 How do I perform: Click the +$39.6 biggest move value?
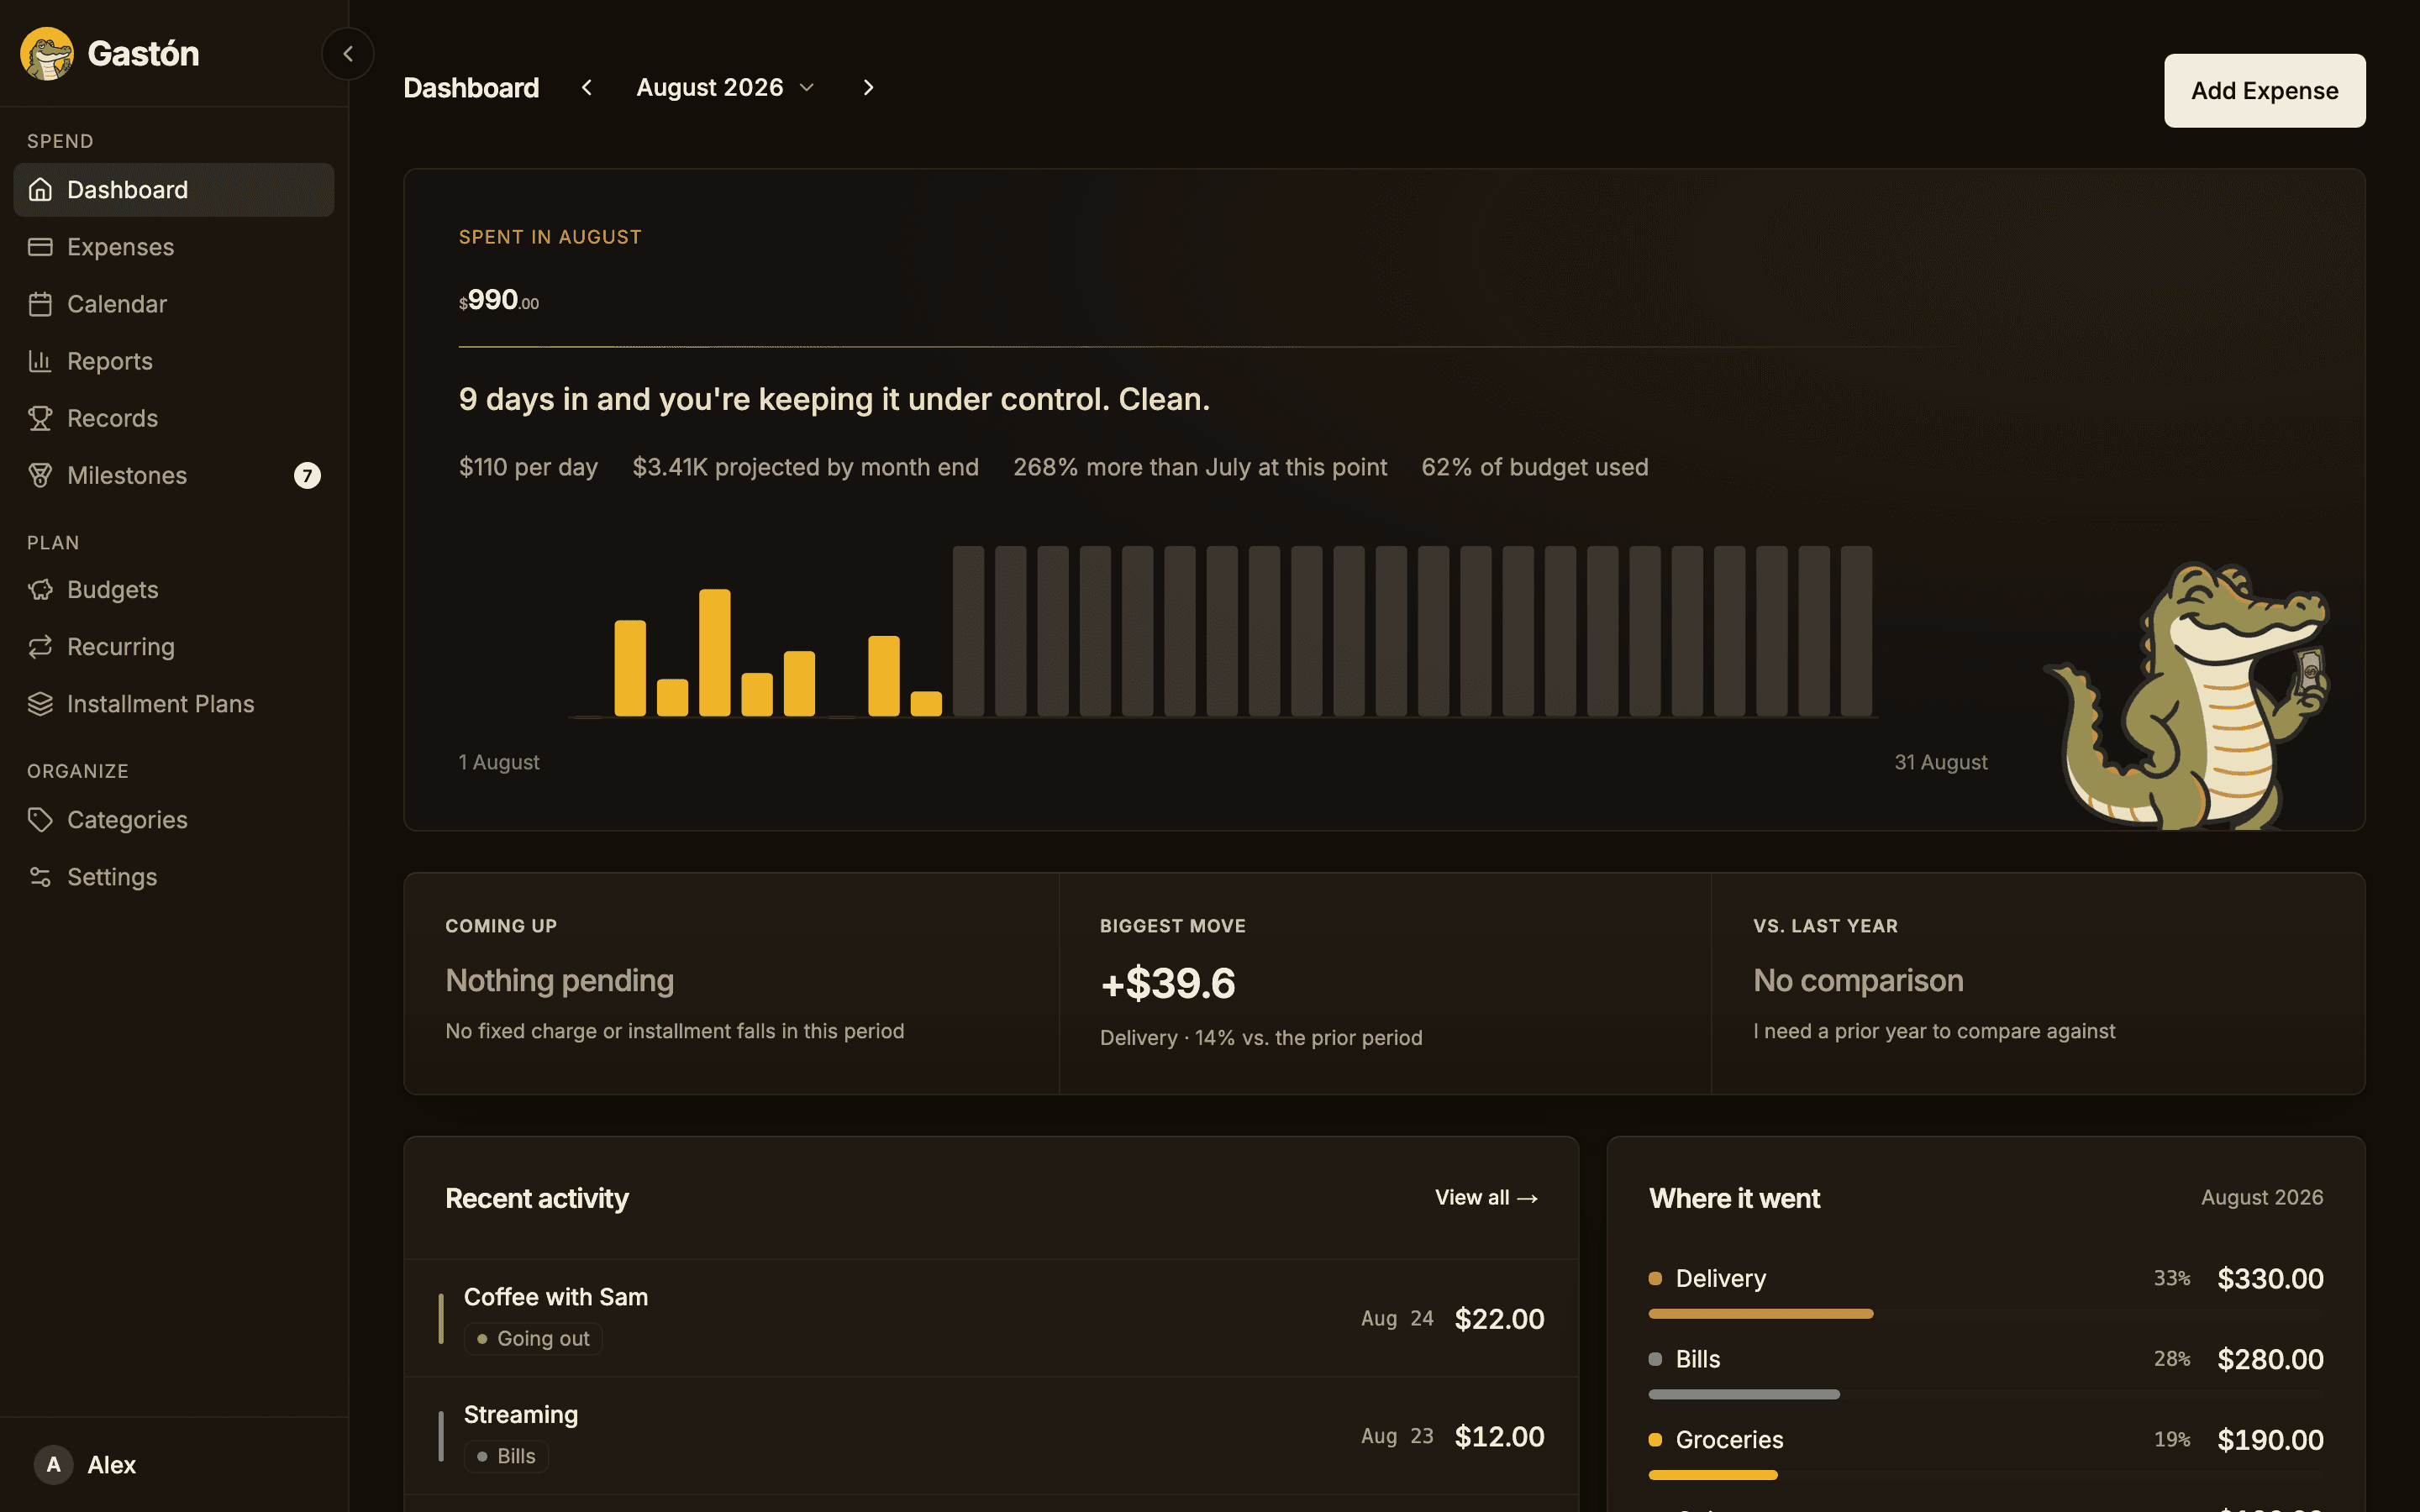[1168, 984]
